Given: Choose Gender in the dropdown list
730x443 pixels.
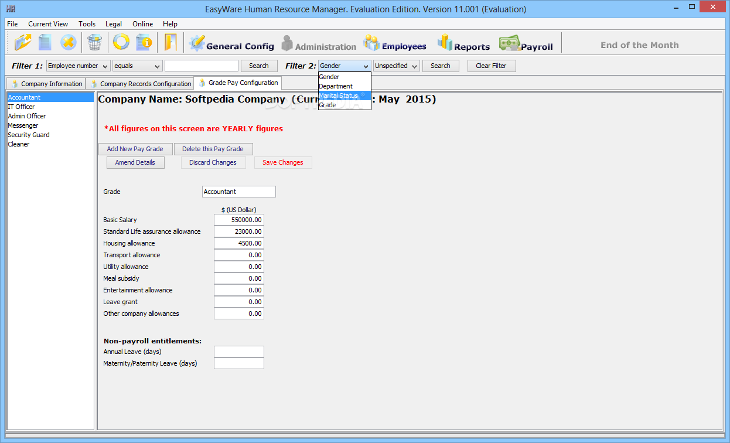Looking at the screenshot, I should [x=344, y=77].
